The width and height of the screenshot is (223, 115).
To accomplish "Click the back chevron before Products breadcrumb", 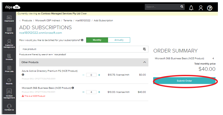I will pos(20,21).
